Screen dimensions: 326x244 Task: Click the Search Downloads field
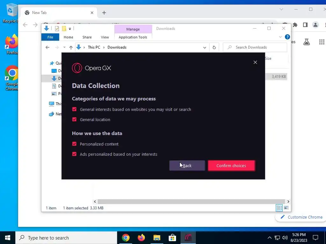(255, 47)
